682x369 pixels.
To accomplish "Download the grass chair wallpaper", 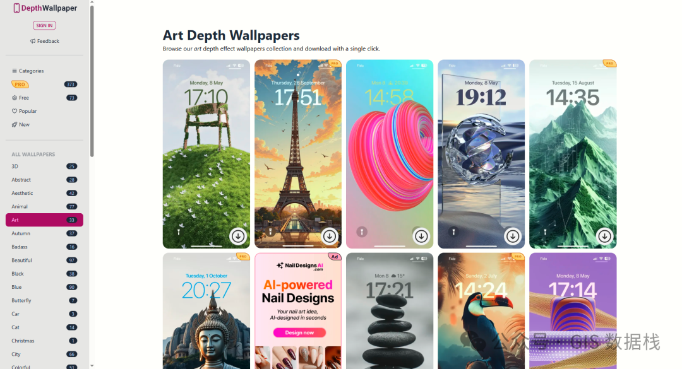I will pos(238,236).
